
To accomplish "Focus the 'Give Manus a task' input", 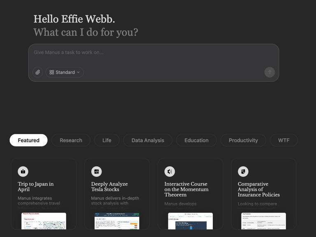I will (153, 53).
